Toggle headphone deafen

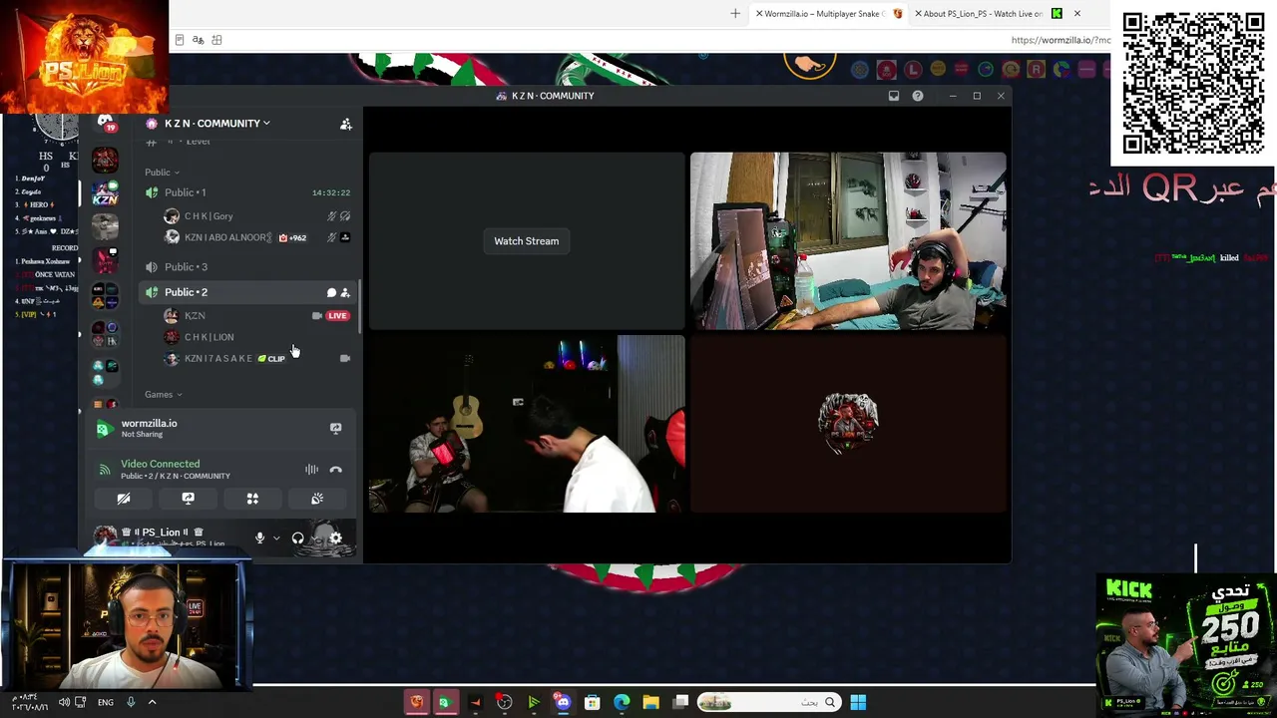[x=297, y=538]
